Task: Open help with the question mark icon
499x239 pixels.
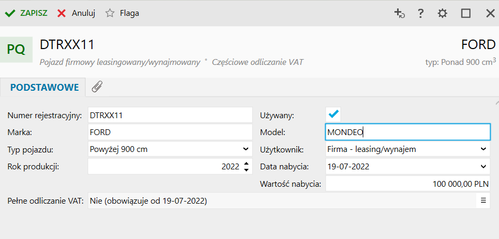Action: tap(421, 13)
